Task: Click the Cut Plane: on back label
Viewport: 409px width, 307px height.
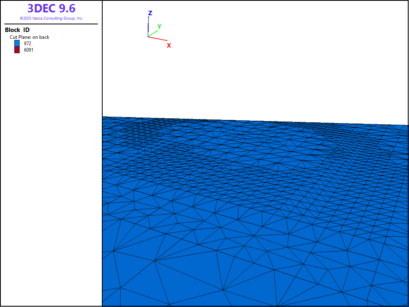Action: pos(30,37)
